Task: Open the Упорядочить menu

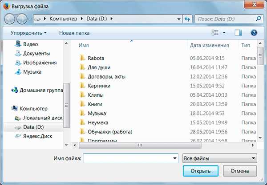Action: tap(28, 33)
